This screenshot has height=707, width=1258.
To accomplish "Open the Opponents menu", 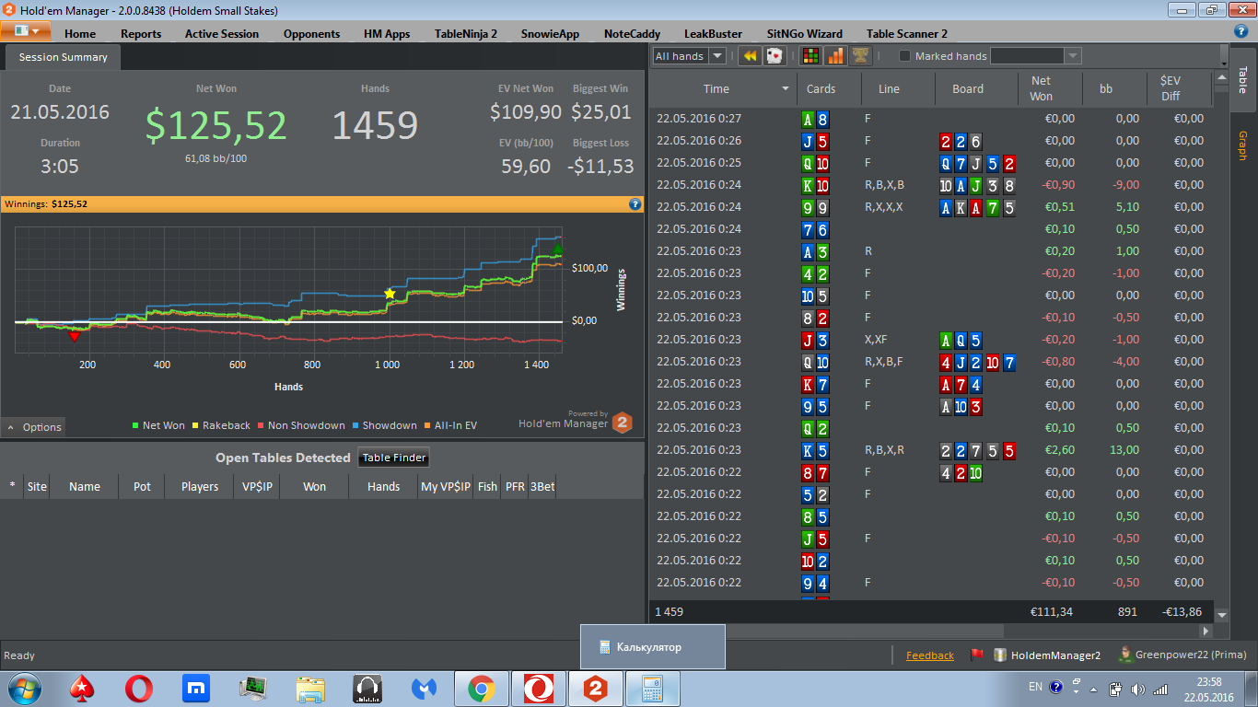I will pyautogui.click(x=311, y=34).
